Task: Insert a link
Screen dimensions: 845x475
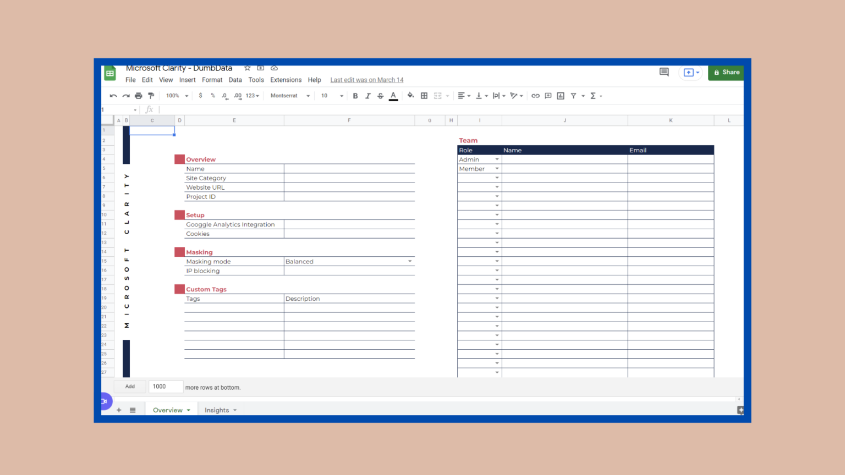Action: (x=535, y=96)
